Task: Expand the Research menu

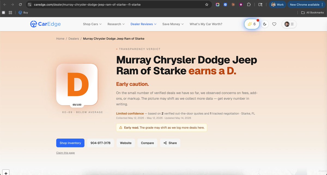Action: pyautogui.click(x=116, y=24)
